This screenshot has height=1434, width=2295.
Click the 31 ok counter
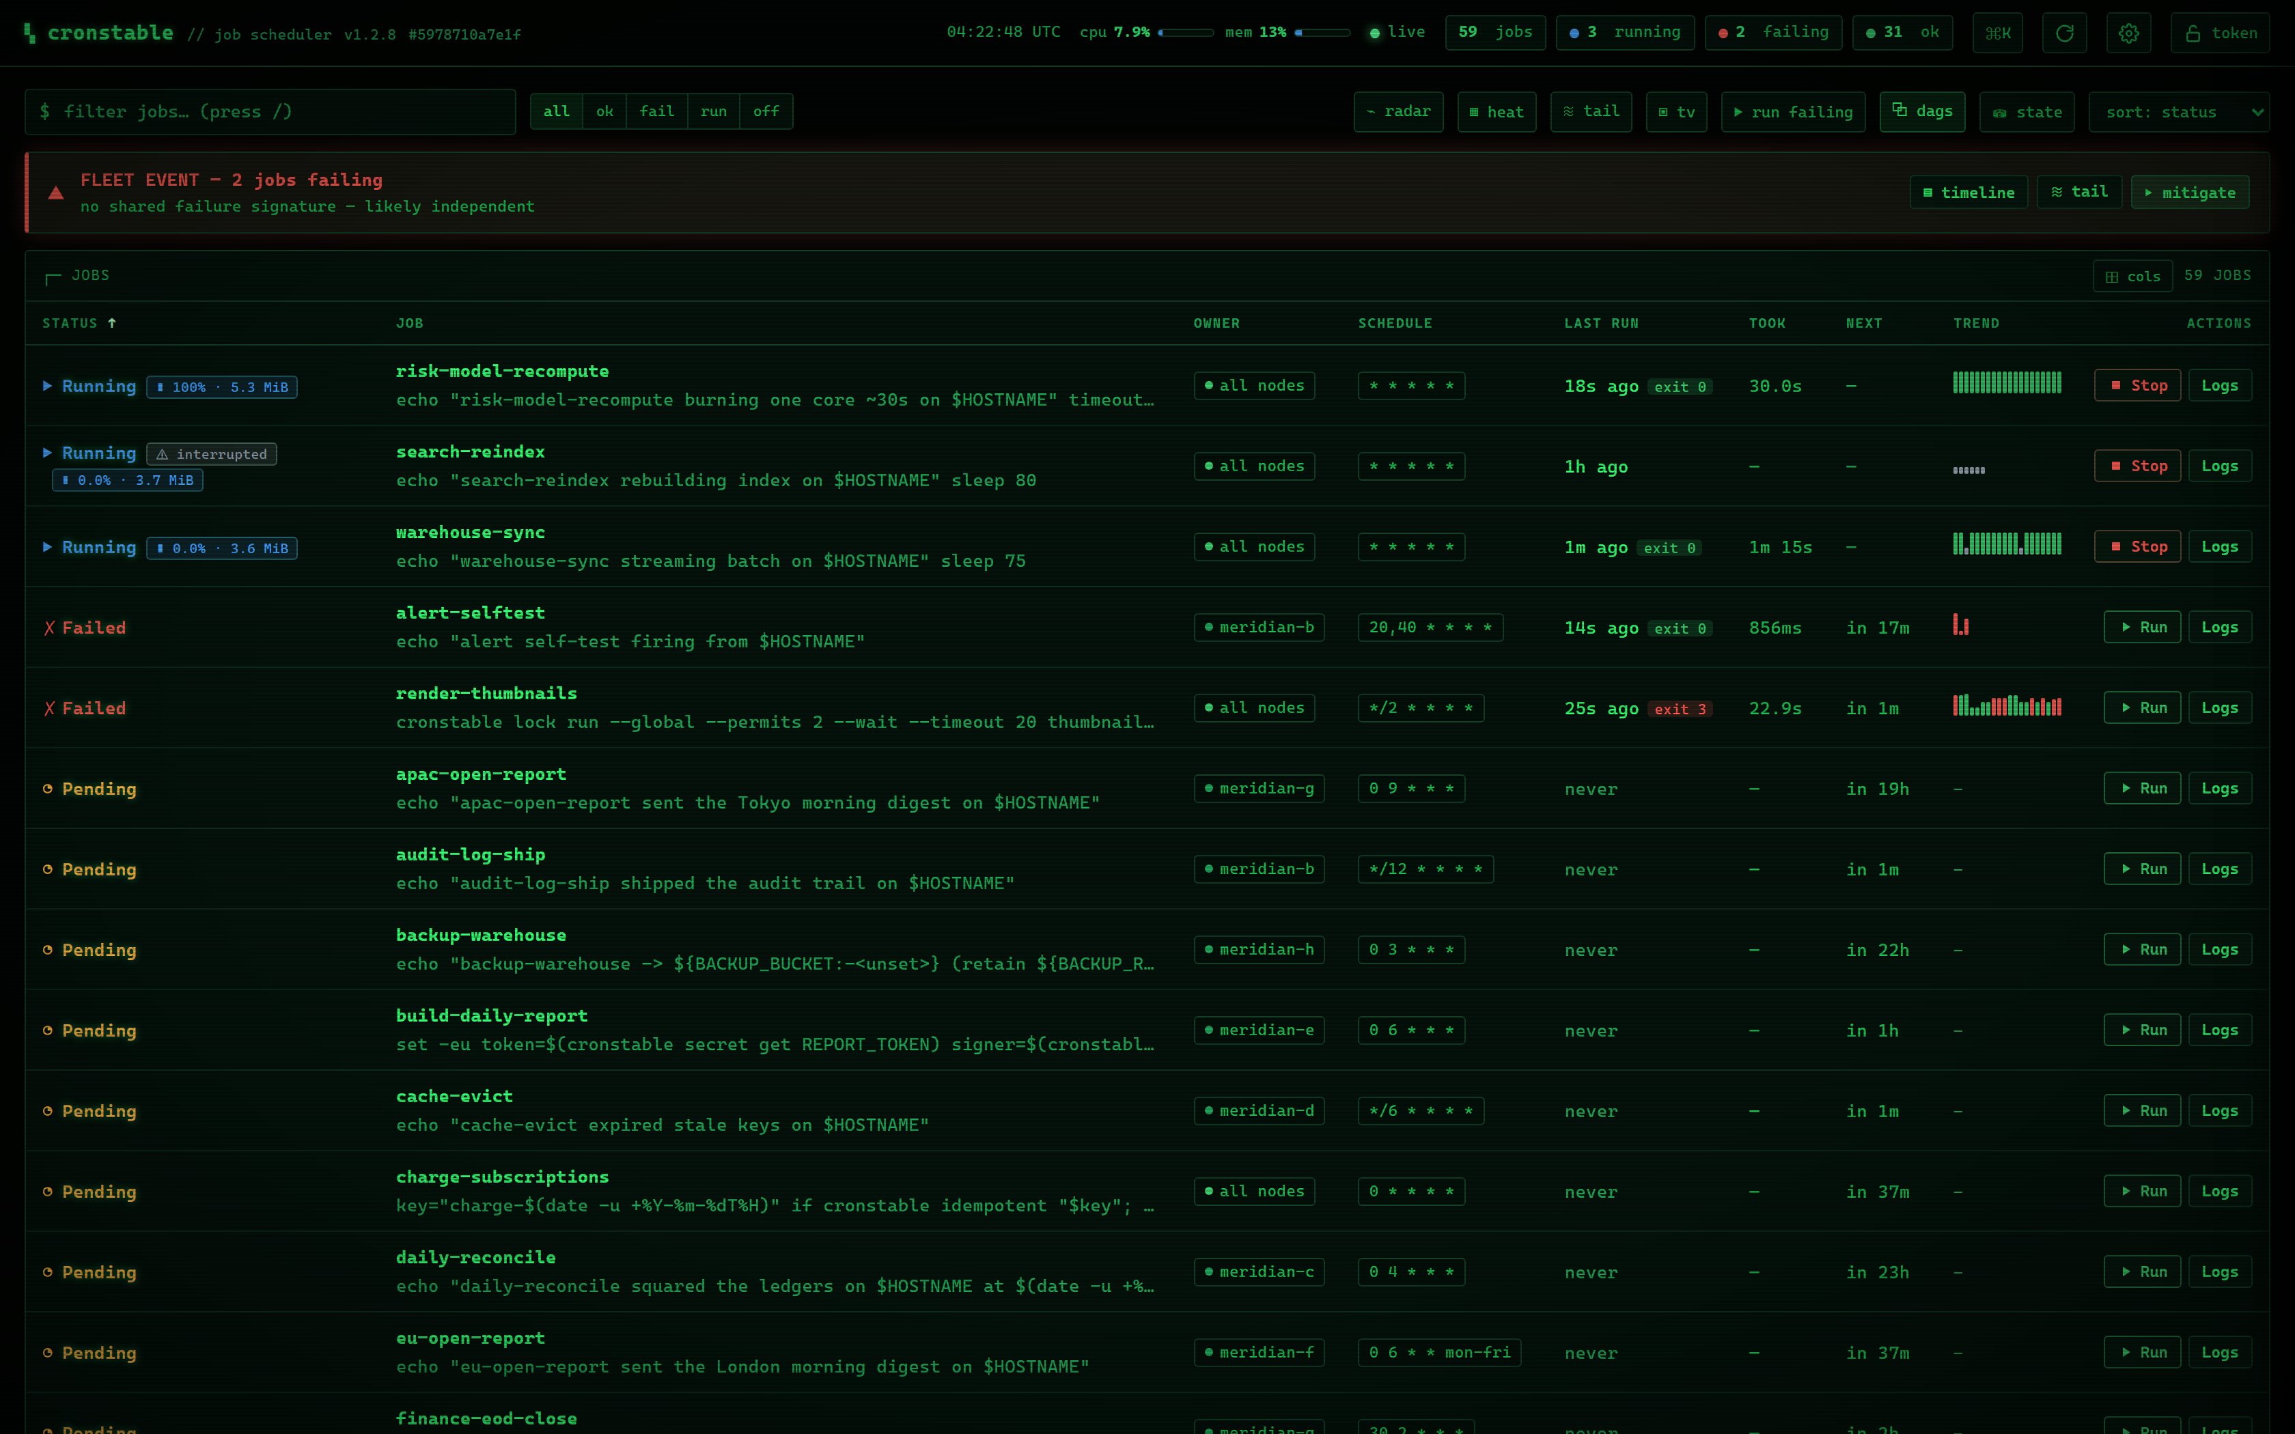click(1902, 32)
